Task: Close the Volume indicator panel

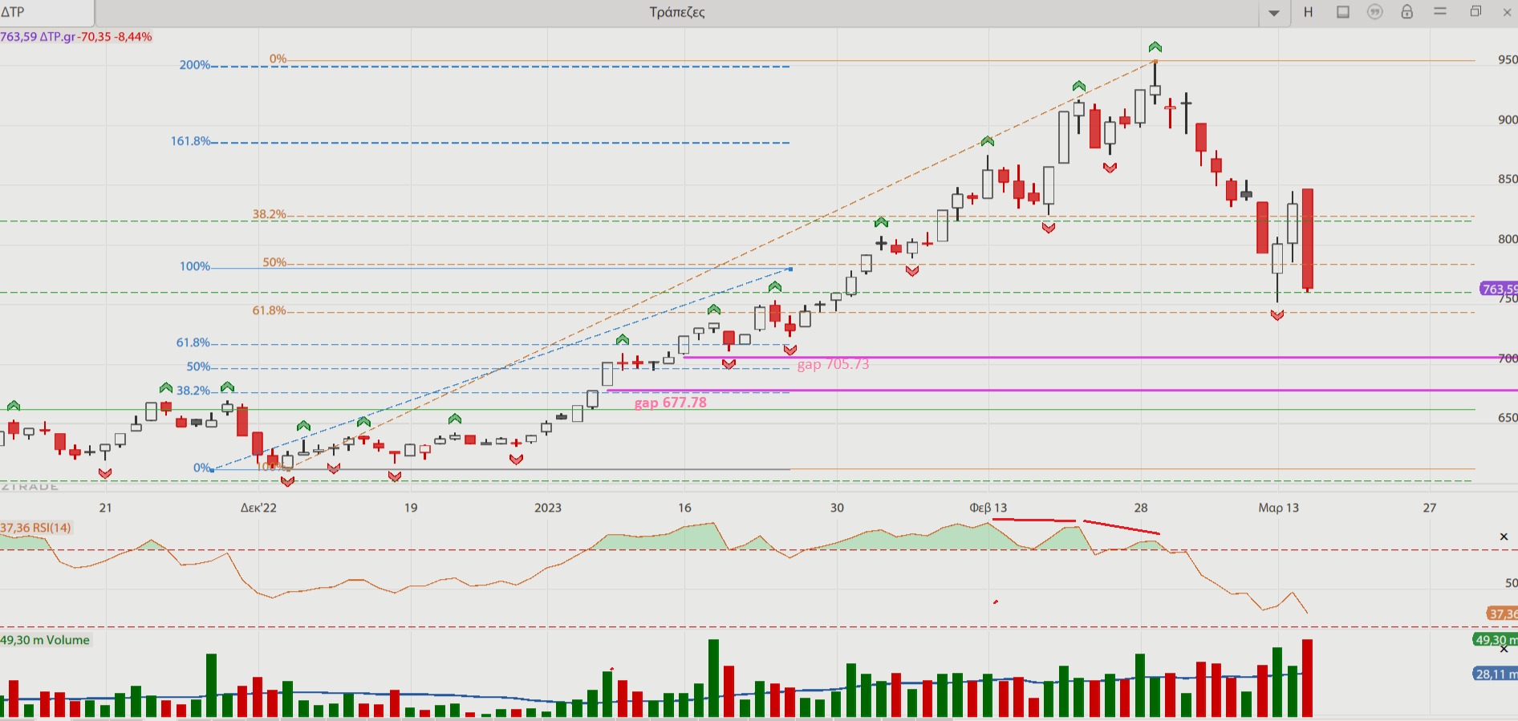Action: [1504, 649]
